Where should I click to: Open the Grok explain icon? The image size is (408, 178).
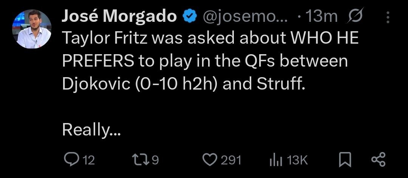(355, 15)
